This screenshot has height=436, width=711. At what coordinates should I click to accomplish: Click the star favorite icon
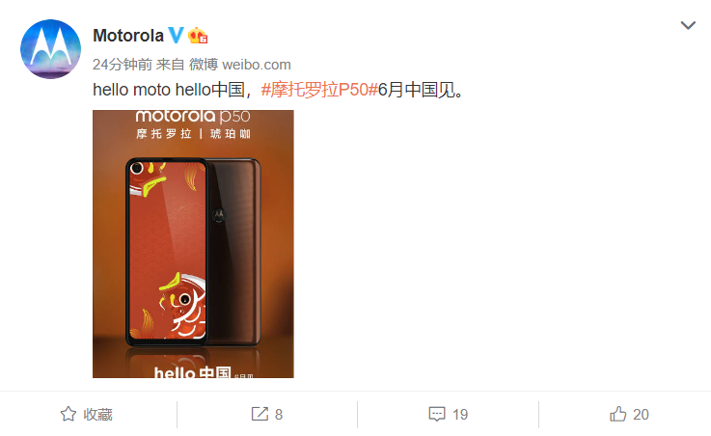(x=68, y=414)
